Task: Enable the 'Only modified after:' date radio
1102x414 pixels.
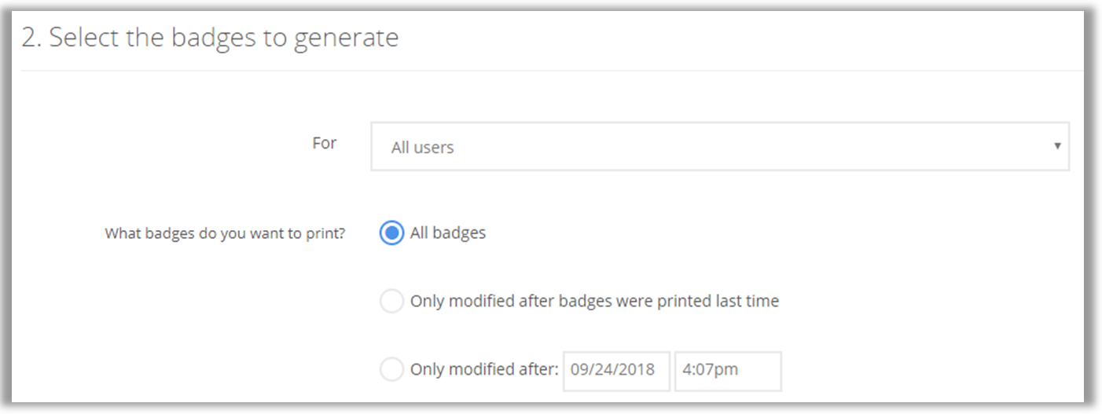Action: coord(391,369)
